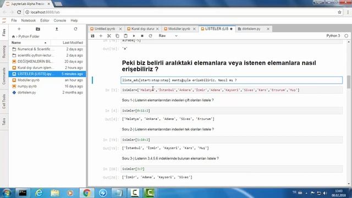Close the Kural dışı durur tab
The height and width of the screenshot is (198, 352).
point(157,29)
